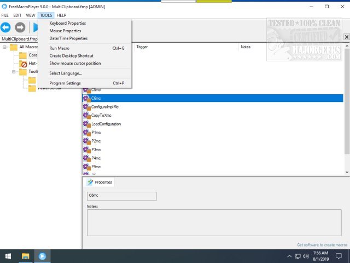
Task: Click the taskbar clock showing 7:56 AM
Action: [321, 256]
